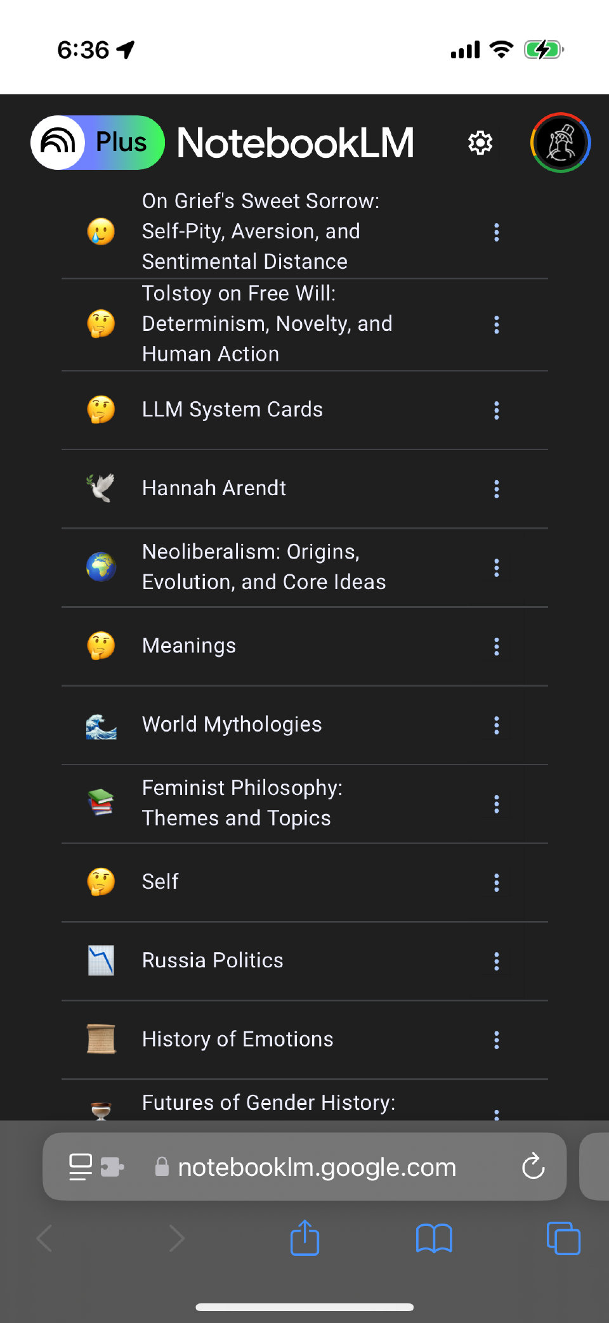The width and height of the screenshot is (609, 1323).
Task: Show all Safari tabs
Action: [x=563, y=1238]
